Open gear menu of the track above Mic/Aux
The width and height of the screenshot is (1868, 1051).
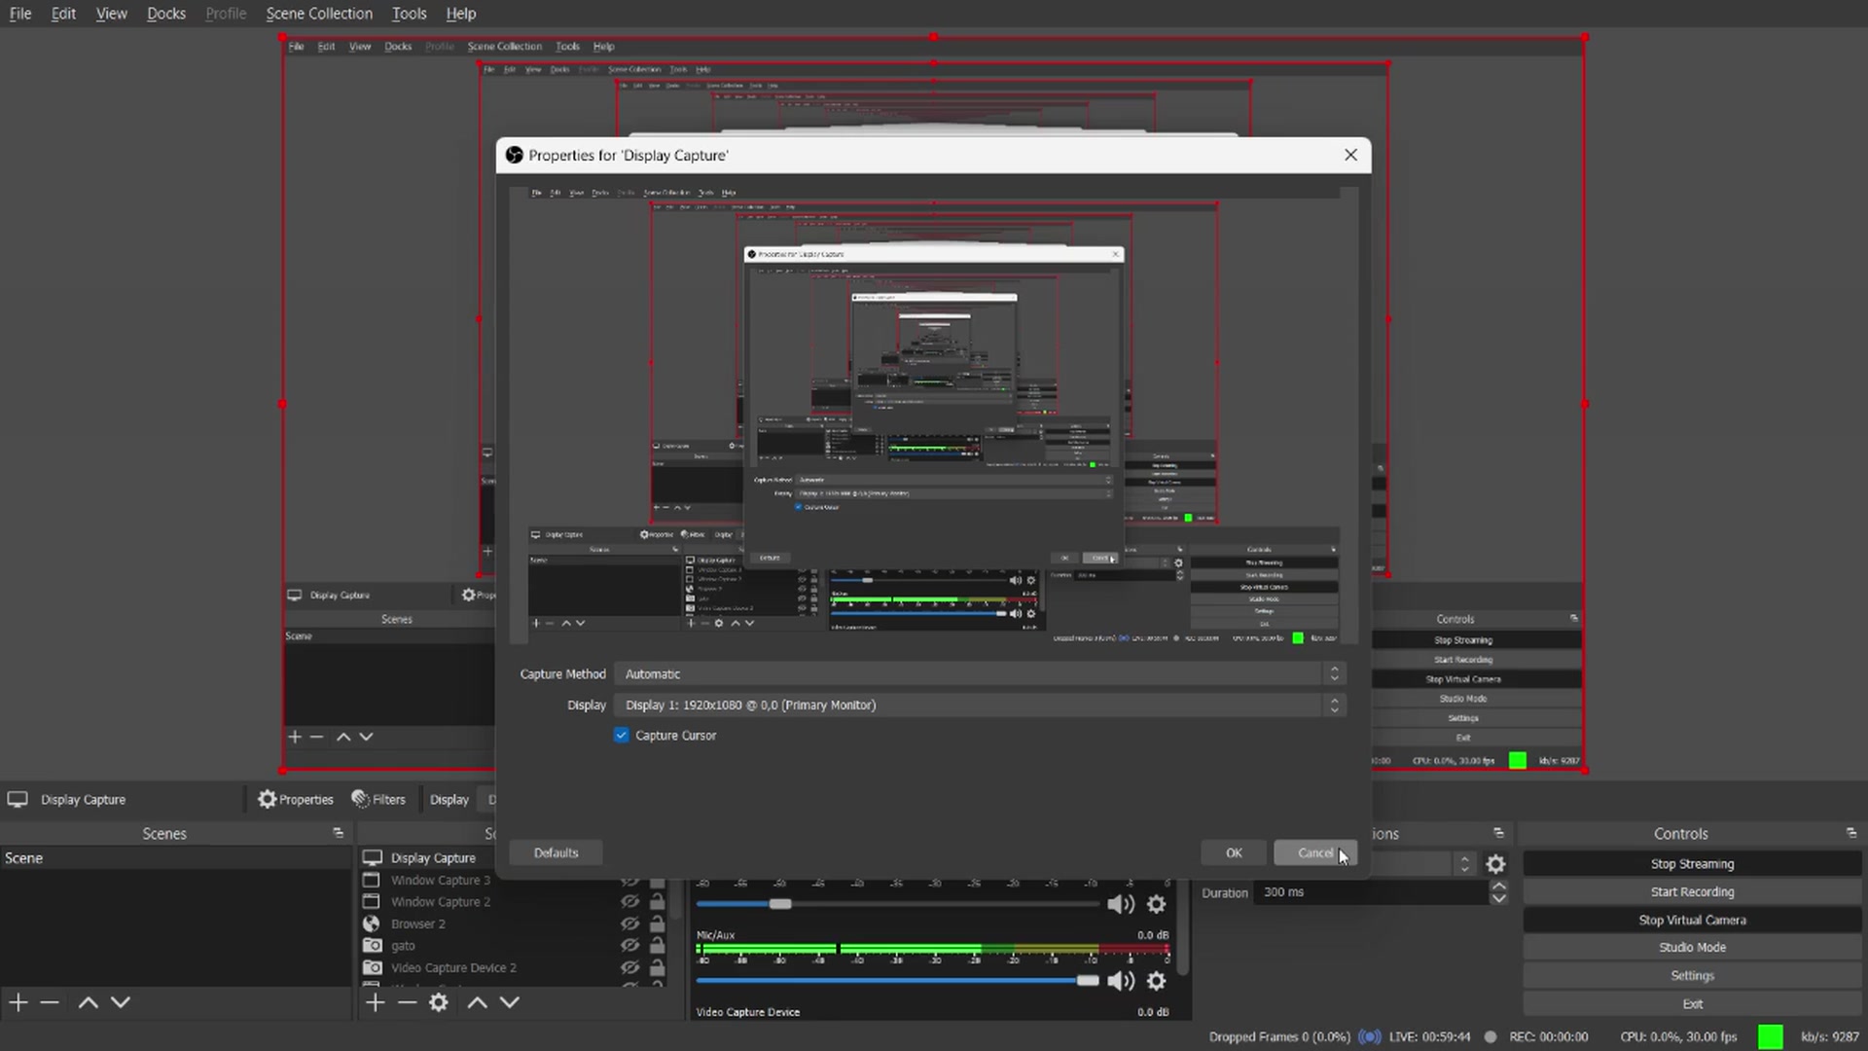tap(1156, 904)
